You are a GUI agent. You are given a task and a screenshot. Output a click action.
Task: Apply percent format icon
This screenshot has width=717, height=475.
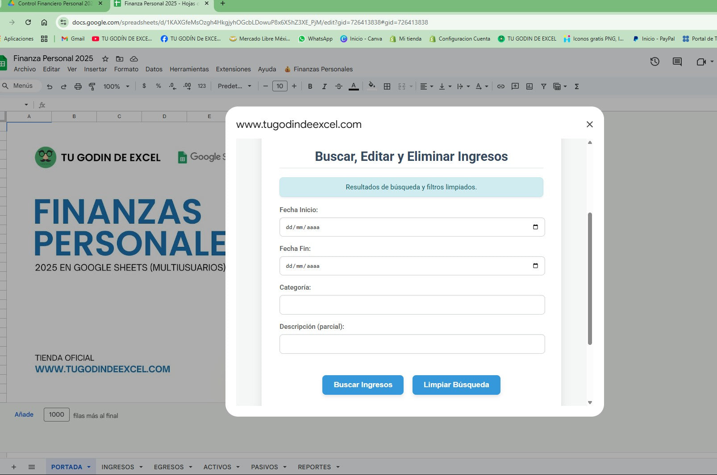(158, 86)
